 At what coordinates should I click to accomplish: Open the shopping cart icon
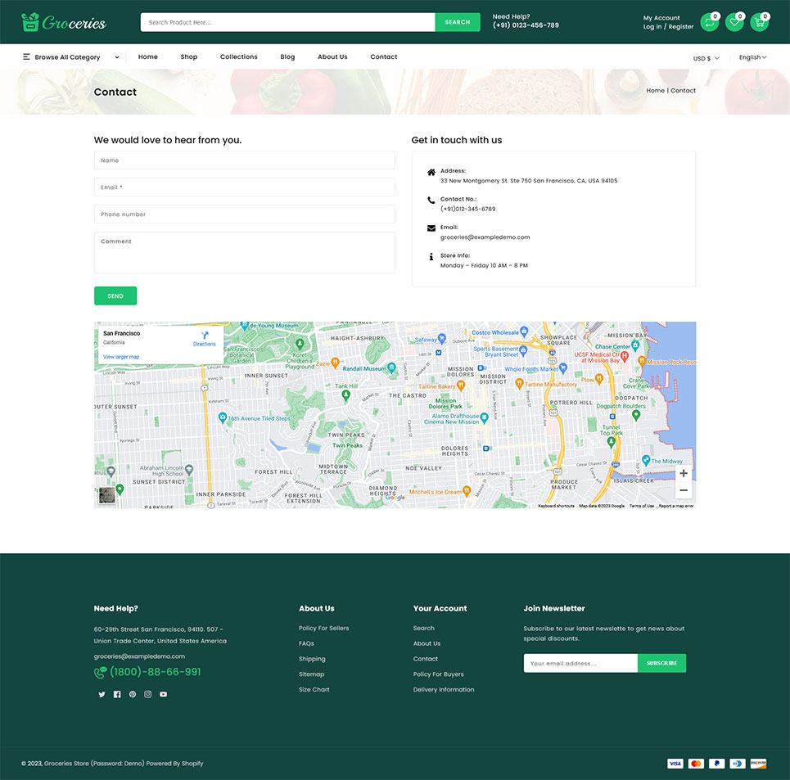coord(759,23)
